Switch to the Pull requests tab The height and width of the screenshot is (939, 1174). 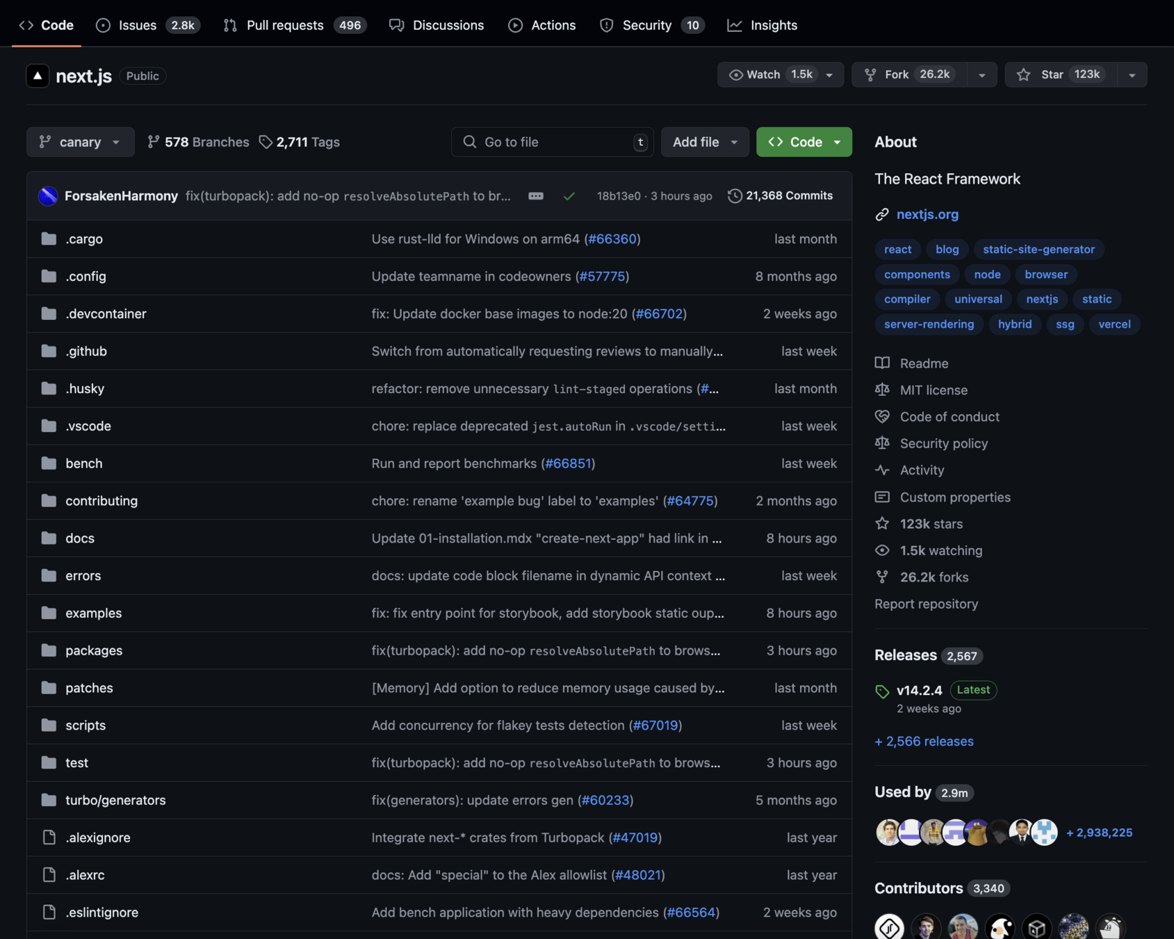[284, 25]
